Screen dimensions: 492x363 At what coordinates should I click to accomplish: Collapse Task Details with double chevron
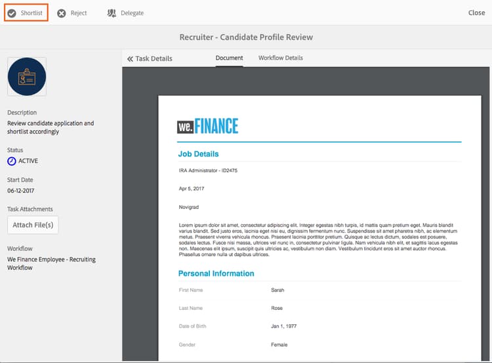click(131, 58)
